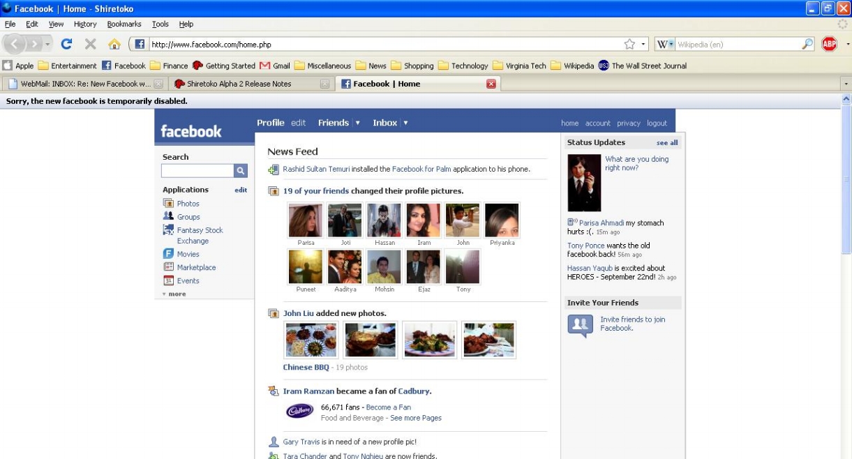Click the account link in header

tap(597, 123)
